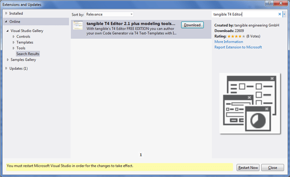Collapse Visual Studio Gallery node arrow
290x177 pixels.
[7, 31]
